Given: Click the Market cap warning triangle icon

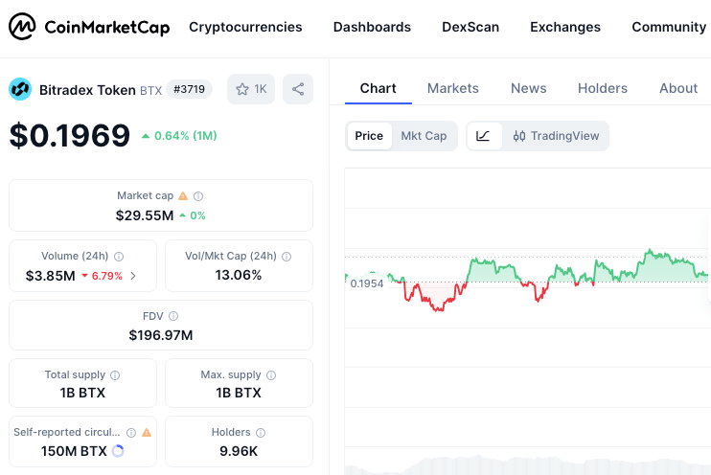Looking at the screenshot, I should (183, 195).
